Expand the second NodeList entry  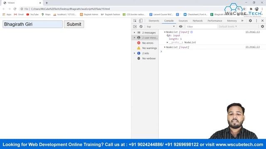[165, 47]
